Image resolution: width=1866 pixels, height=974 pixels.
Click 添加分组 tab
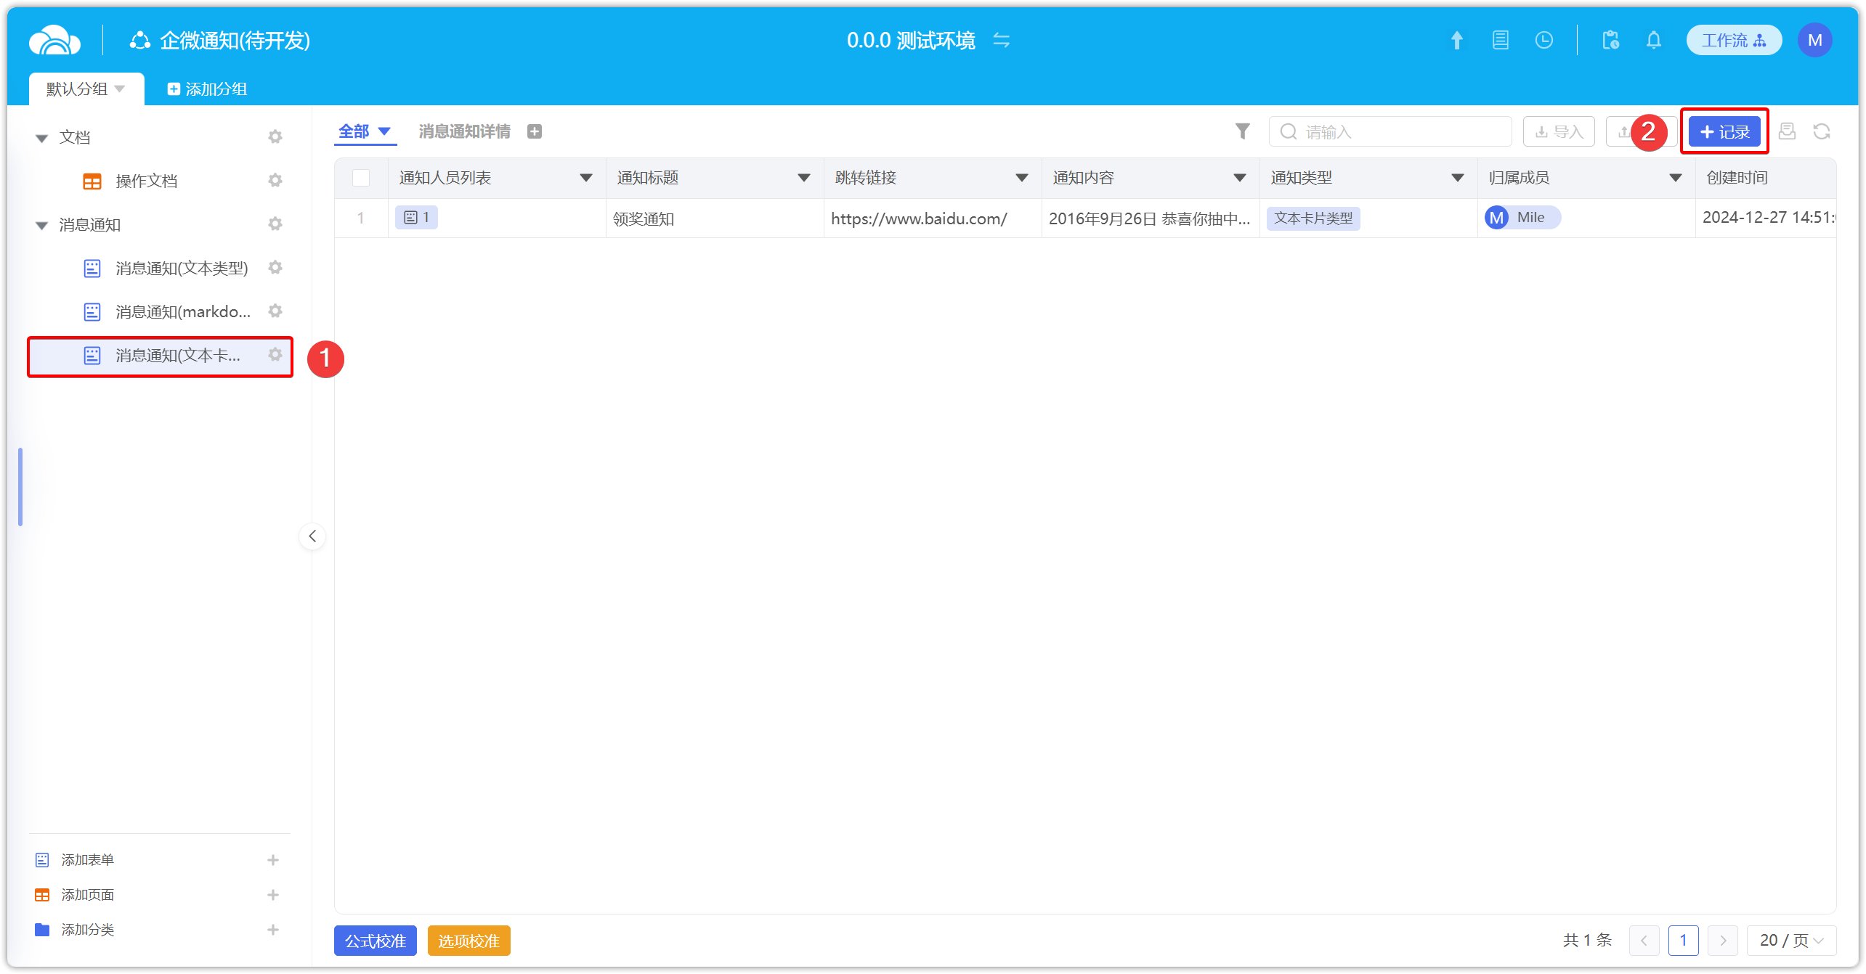pos(208,89)
